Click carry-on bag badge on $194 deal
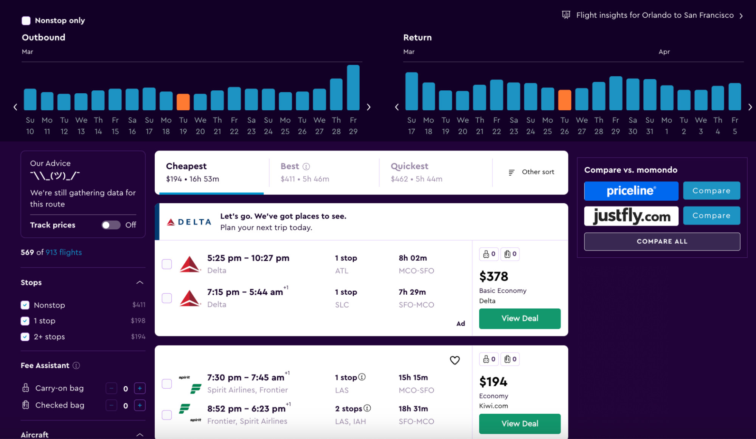Viewport: 756px width, 439px height. (489, 359)
